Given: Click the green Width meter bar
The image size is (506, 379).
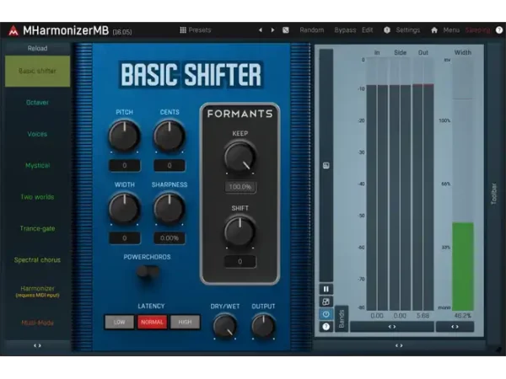Looking at the screenshot, I should coord(463,266).
